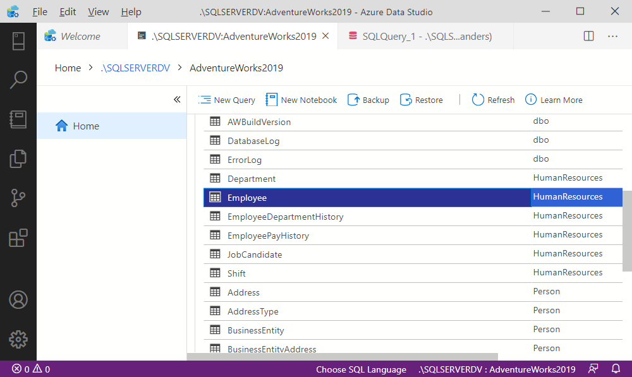
Task: Click the table icon beside DatabaseLog
Action: [215, 140]
